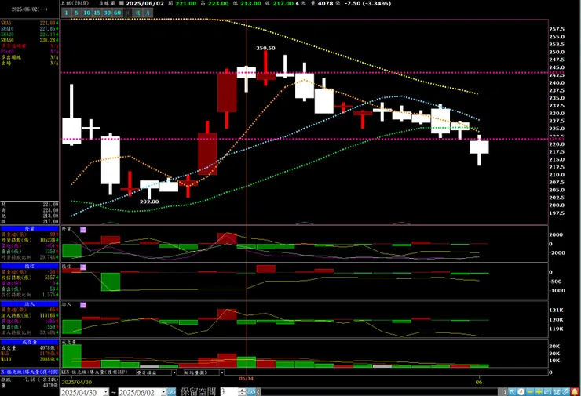
Task: Click the GO button next to 保留空間 field
Action: tap(251, 392)
